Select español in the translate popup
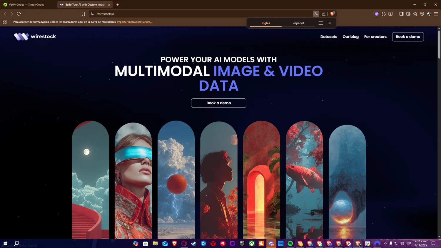This screenshot has width=441, height=248. pyautogui.click(x=298, y=23)
